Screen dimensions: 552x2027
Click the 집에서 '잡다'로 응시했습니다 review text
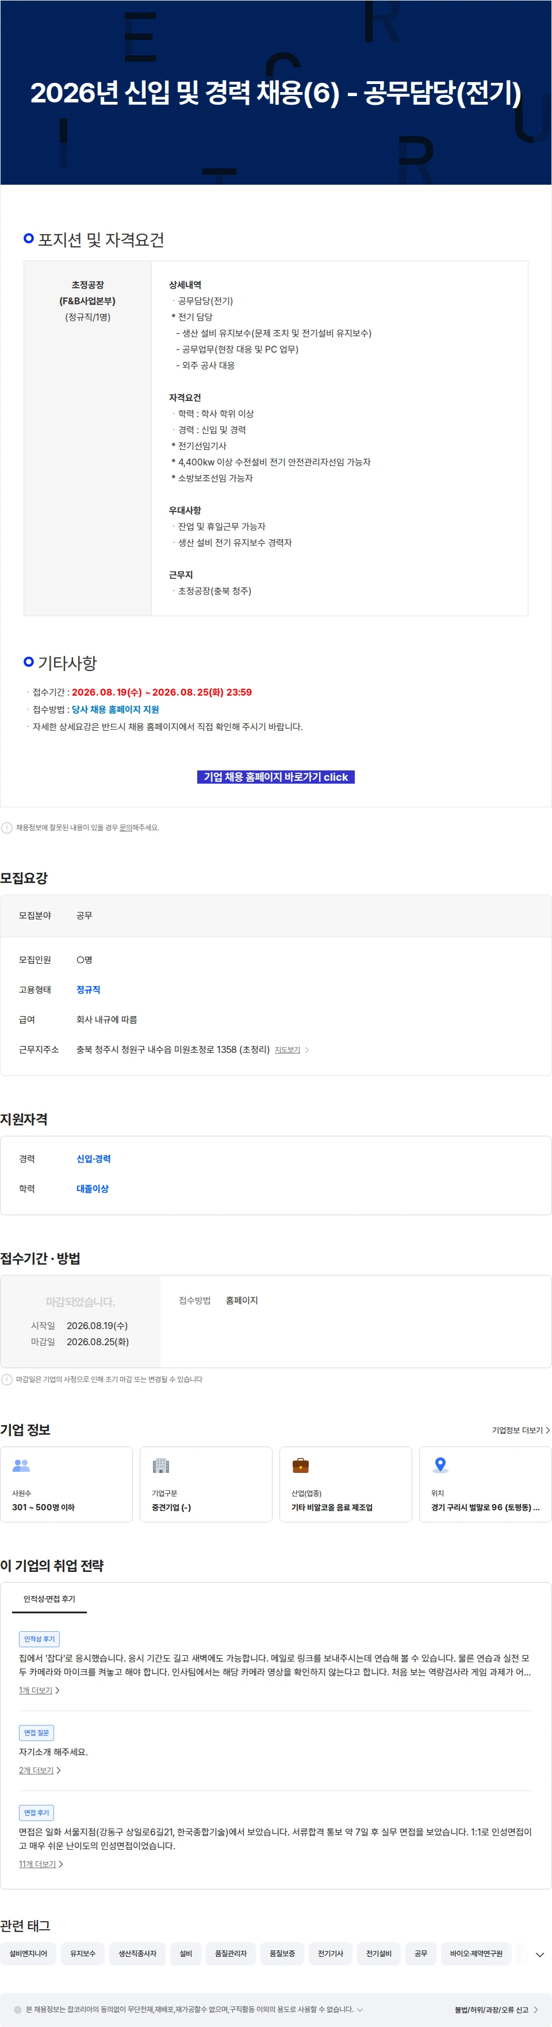click(275, 1665)
